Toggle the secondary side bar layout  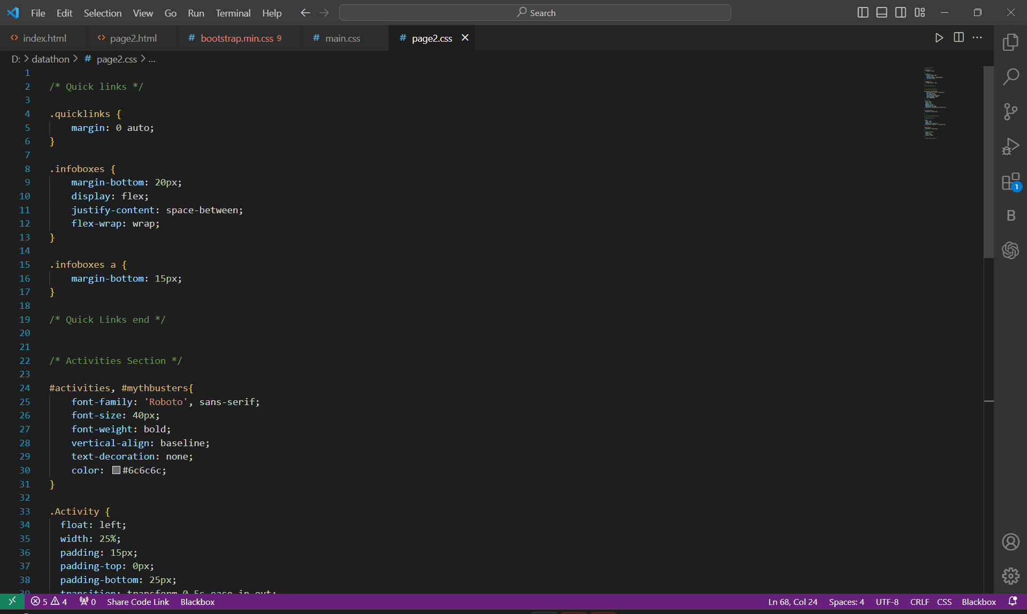tap(901, 12)
